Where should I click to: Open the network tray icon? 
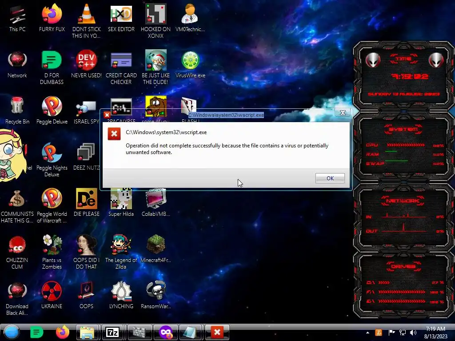[x=403, y=333]
